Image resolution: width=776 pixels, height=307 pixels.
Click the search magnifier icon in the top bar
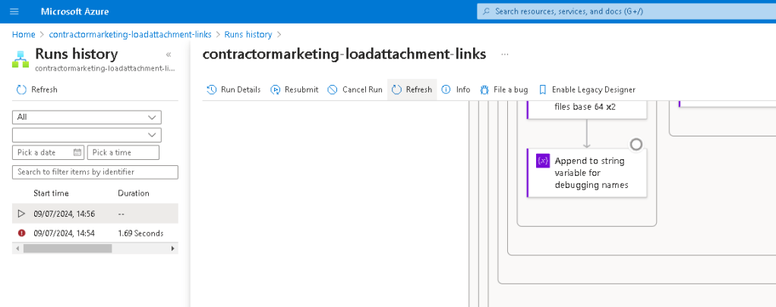click(487, 11)
